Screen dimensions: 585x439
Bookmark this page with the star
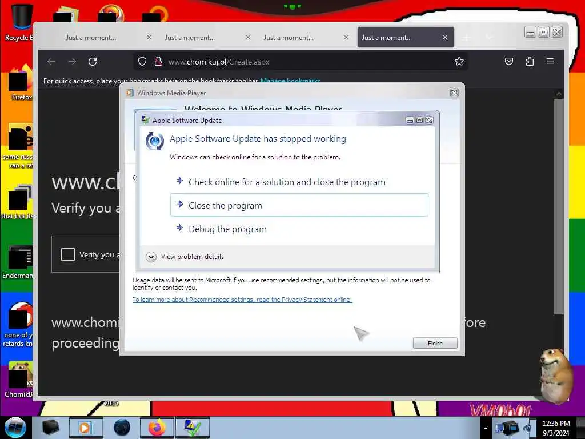459,61
